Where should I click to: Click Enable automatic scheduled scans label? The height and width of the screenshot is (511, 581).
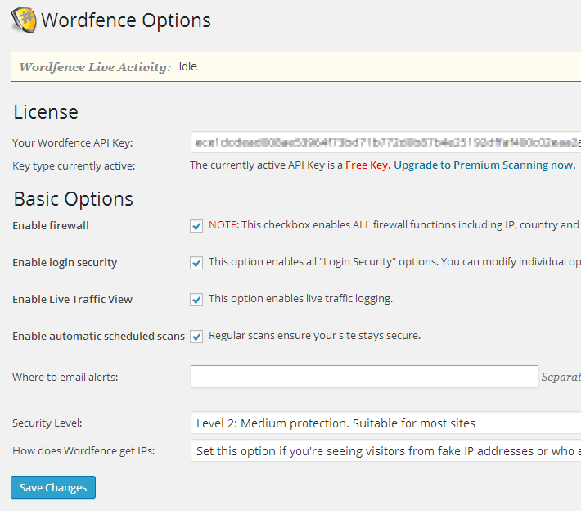tap(98, 336)
